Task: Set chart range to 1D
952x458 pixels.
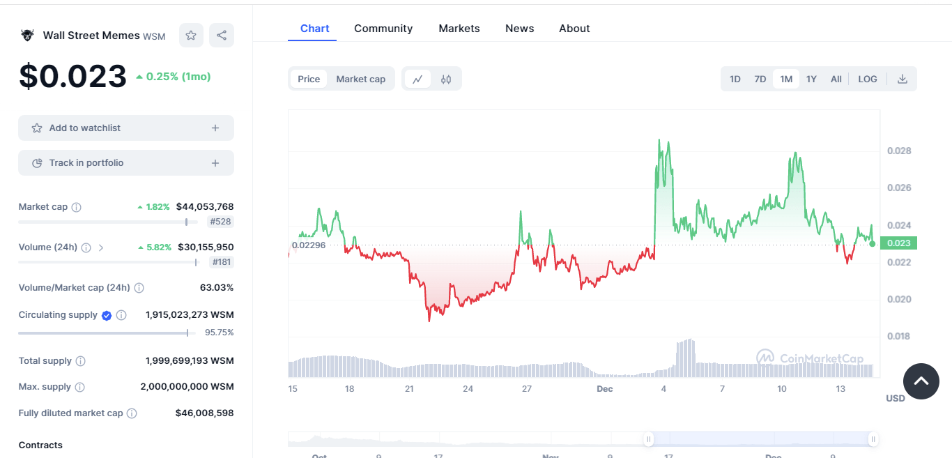Action: pyautogui.click(x=735, y=79)
